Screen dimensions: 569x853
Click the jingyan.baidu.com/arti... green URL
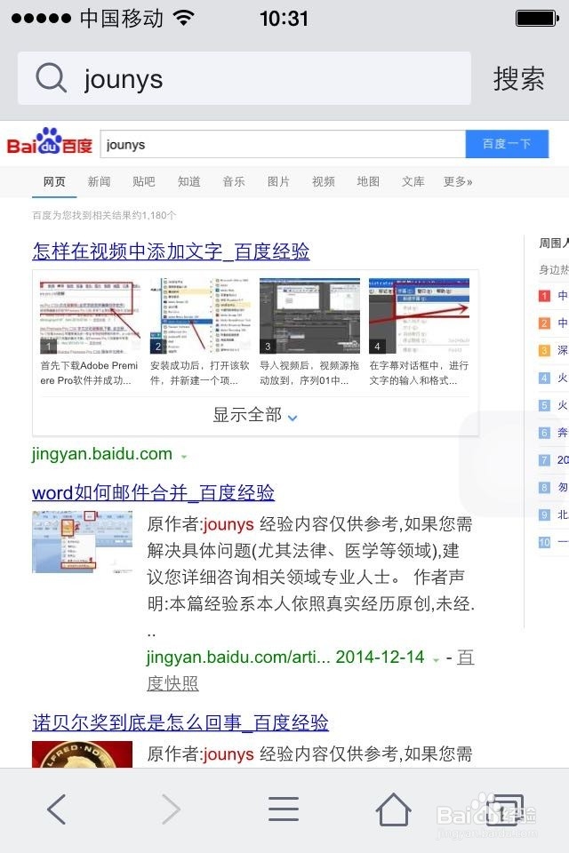(238, 658)
